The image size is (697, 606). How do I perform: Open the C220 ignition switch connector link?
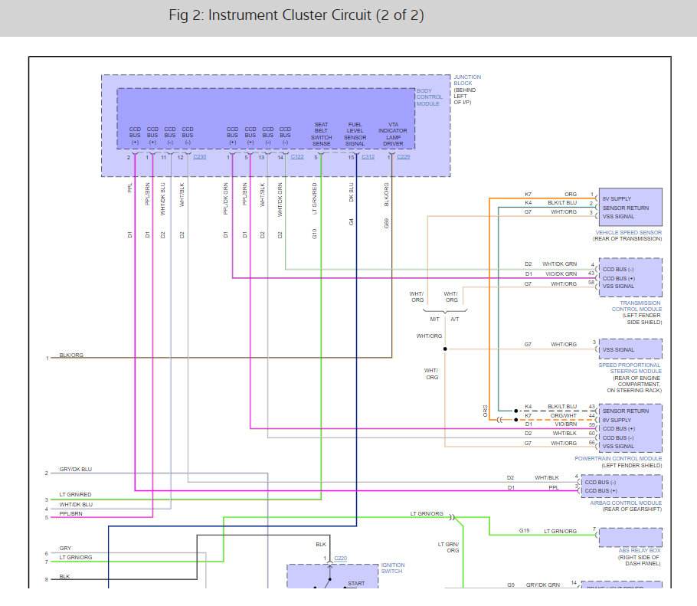pyautogui.click(x=341, y=559)
